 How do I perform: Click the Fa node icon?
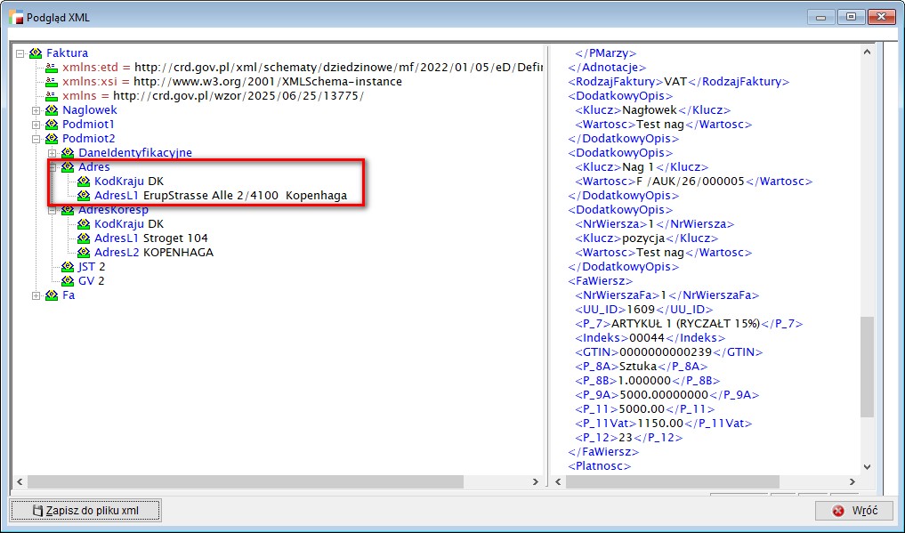[x=52, y=295]
